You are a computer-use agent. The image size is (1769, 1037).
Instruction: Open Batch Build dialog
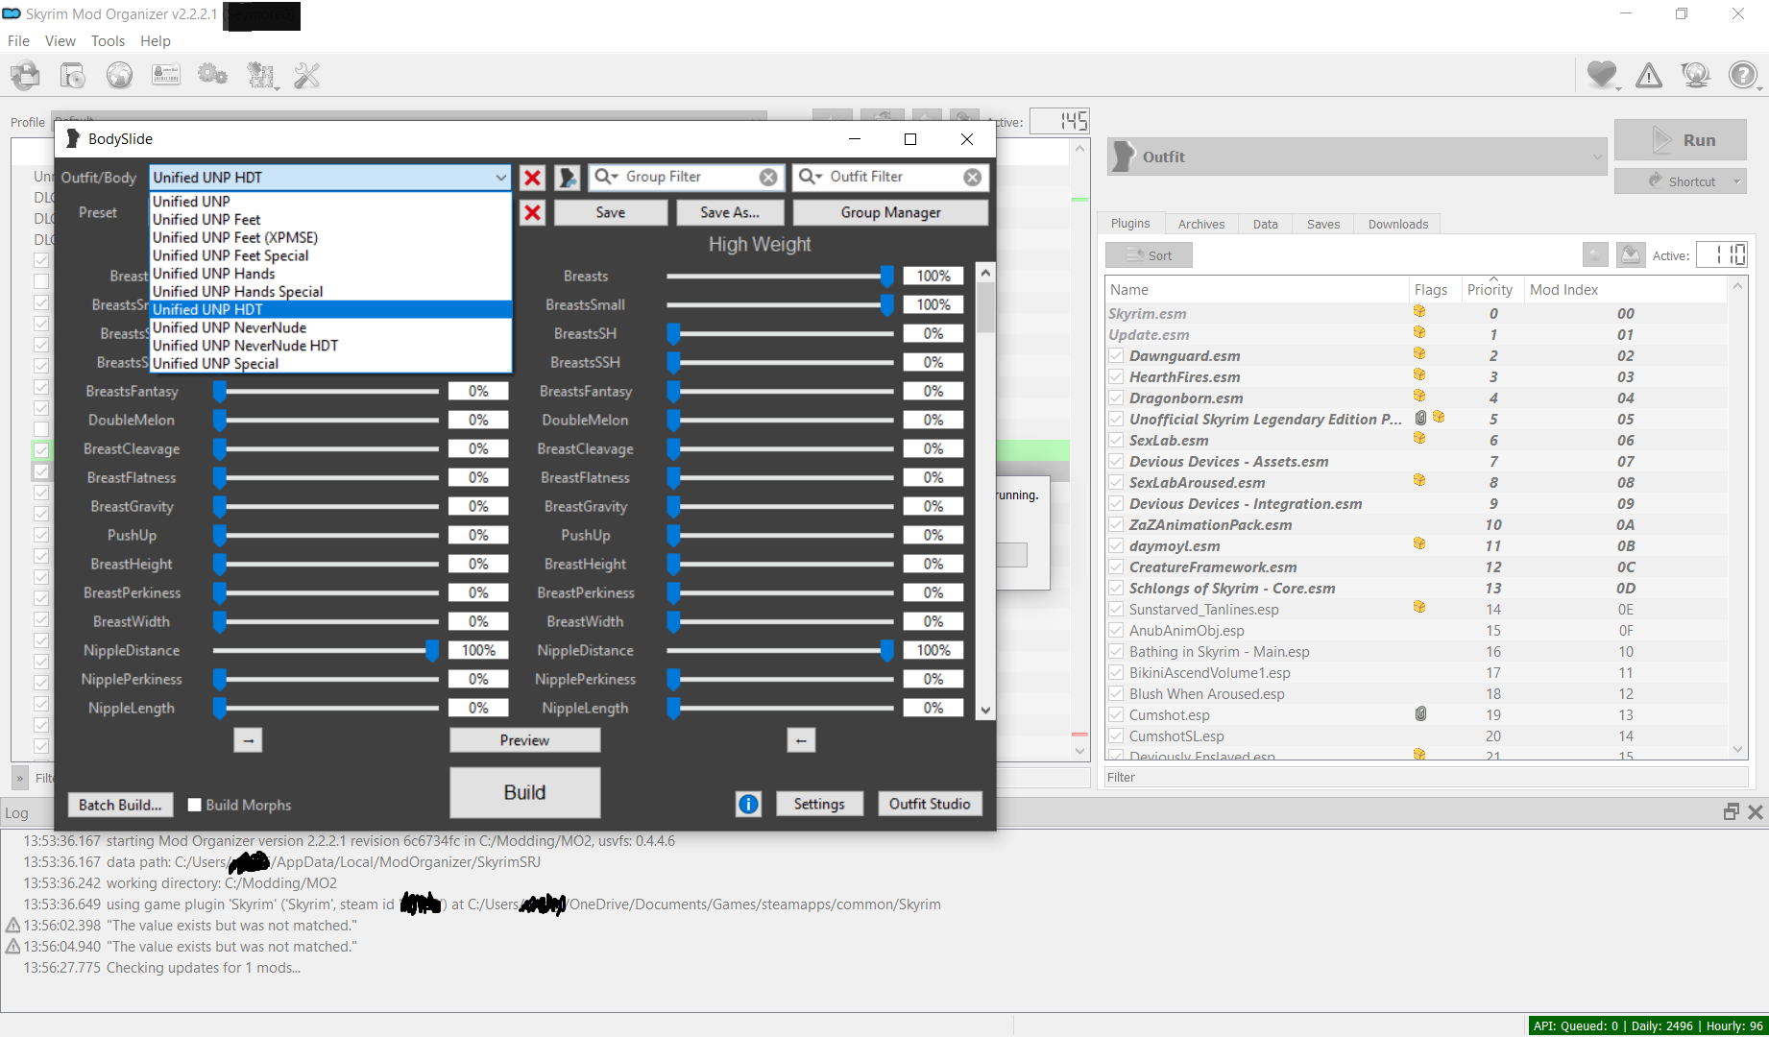(x=120, y=805)
